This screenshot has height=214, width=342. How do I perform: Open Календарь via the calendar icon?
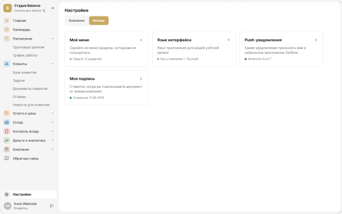7,30
